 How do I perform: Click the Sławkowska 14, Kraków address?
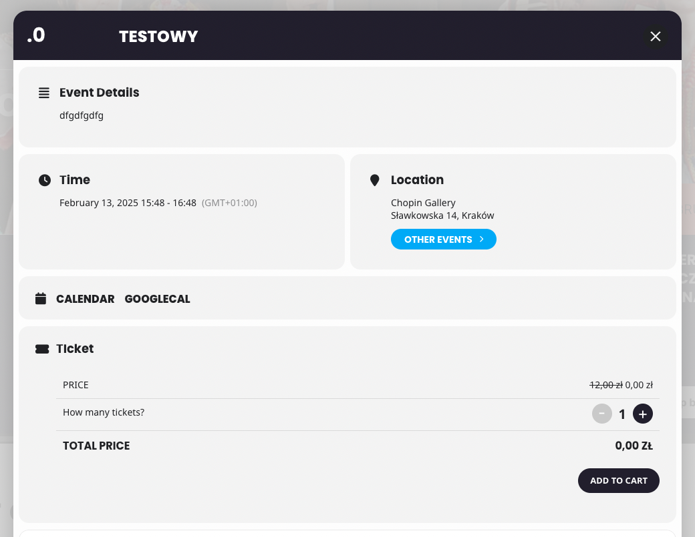[x=442, y=215]
